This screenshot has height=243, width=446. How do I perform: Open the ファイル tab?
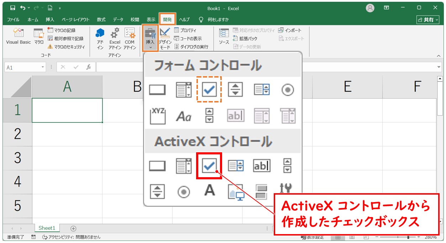(x=13, y=20)
